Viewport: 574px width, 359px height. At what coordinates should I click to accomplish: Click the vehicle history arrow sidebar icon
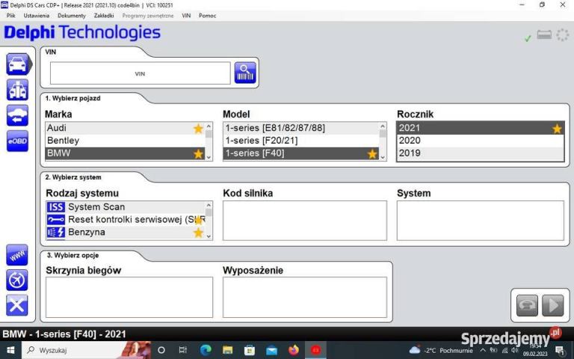17,115
